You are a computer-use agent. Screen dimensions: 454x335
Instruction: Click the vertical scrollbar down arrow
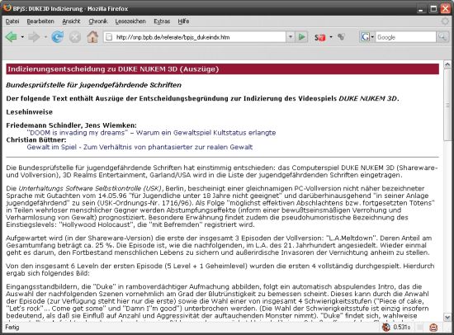tap(447, 318)
